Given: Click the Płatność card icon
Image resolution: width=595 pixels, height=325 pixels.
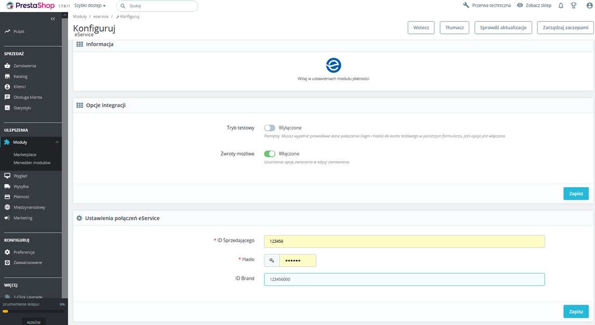Looking at the screenshot, I should click(7, 197).
